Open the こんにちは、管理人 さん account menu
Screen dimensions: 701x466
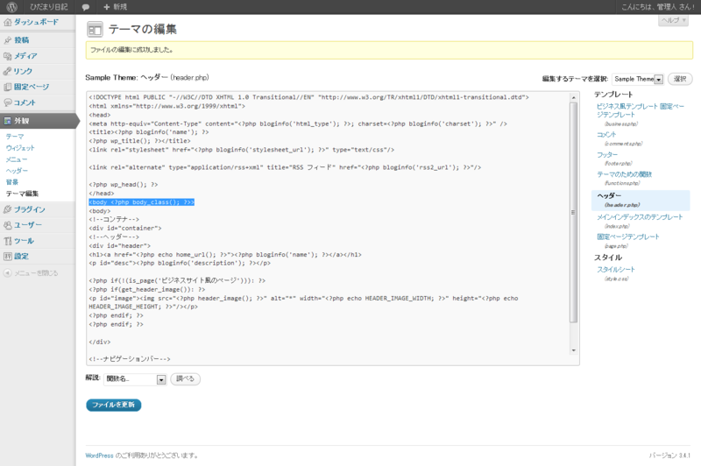[x=658, y=7]
